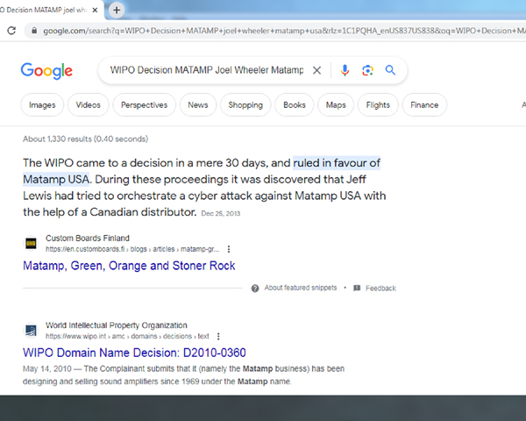526x421 pixels.
Task: Switch to Videos results
Action: pyautogui.click(x=89, y=104)
